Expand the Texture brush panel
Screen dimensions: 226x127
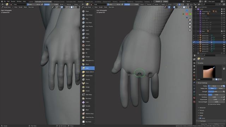pos(202,110)
